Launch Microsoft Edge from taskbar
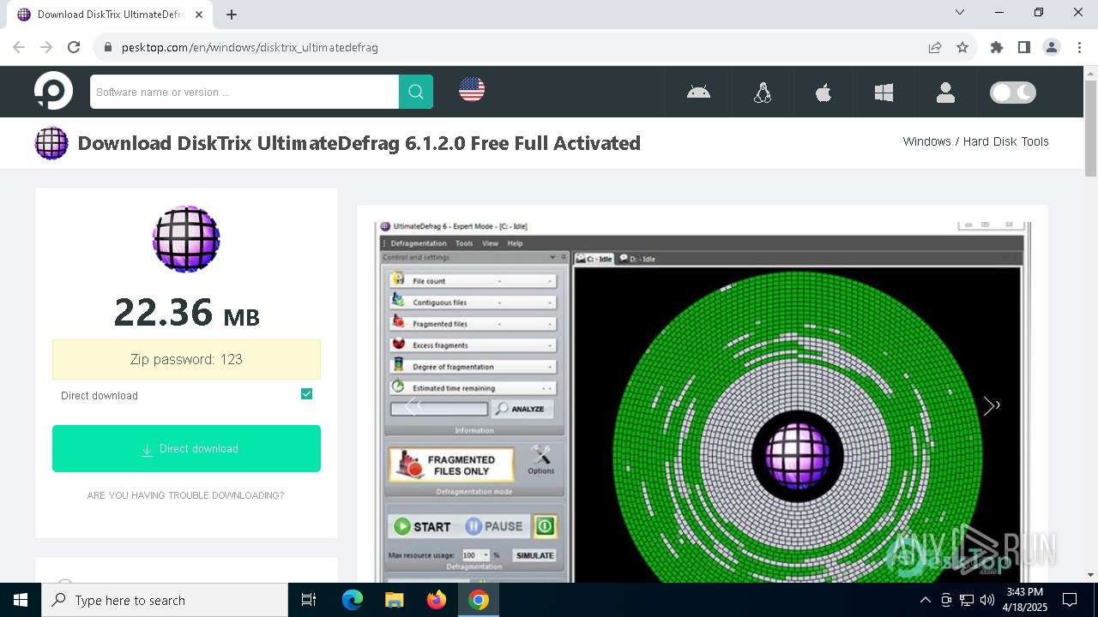 point(353,600)
